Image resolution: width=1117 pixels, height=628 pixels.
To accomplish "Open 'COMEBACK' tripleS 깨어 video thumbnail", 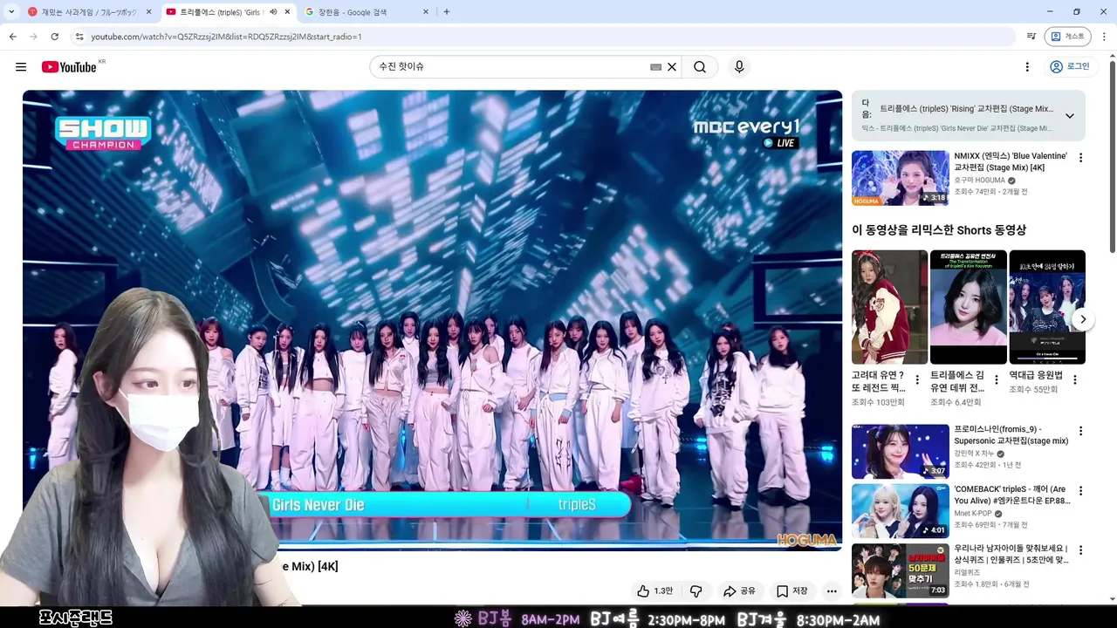I will coord(900,511).
